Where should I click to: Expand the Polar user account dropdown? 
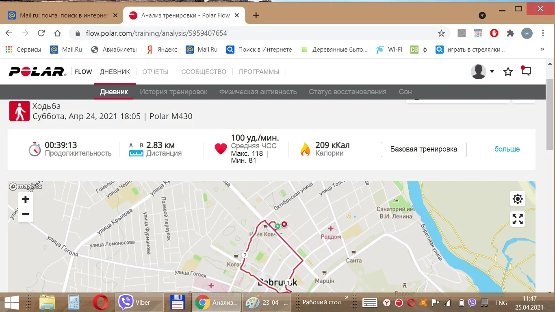tap(492, 72)
